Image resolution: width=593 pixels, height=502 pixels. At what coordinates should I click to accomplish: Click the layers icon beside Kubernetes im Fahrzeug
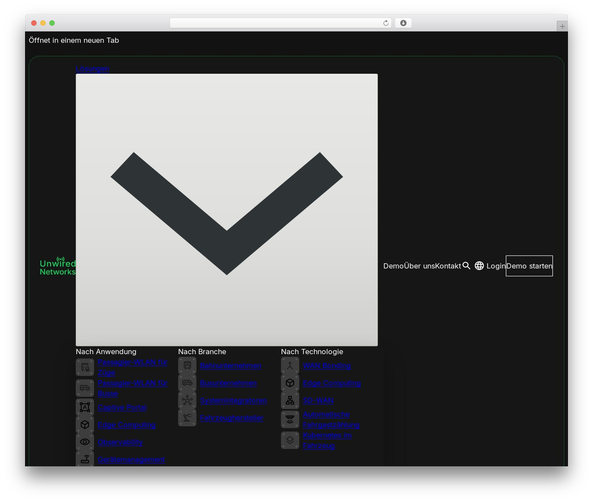290,440
